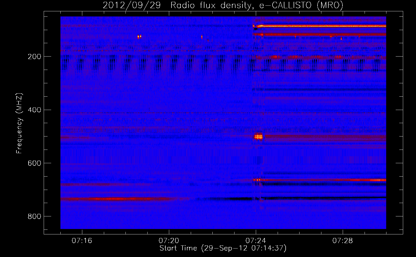
Task: Click the bright burst near 500 MHz at 07:24
Action: coord(258,136)
